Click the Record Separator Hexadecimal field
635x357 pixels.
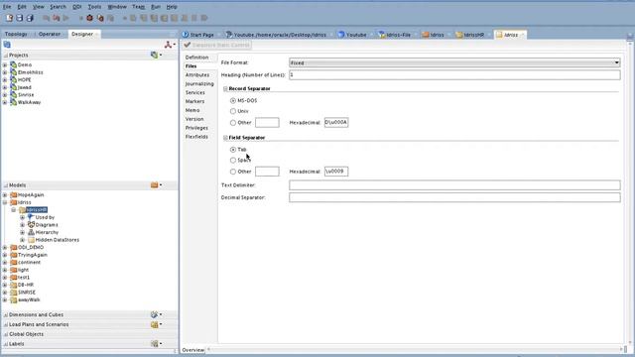tap(336, 122)
